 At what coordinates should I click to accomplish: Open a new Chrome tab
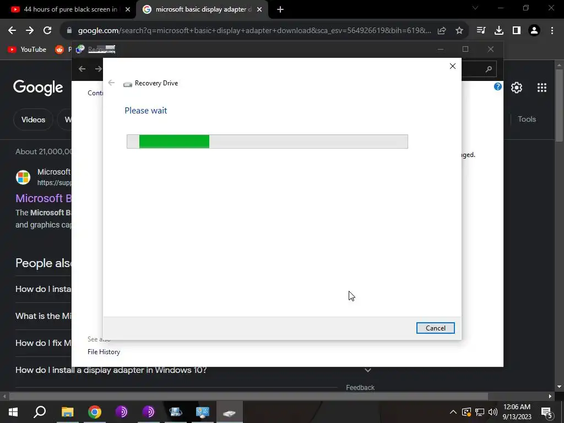(280, 10)
